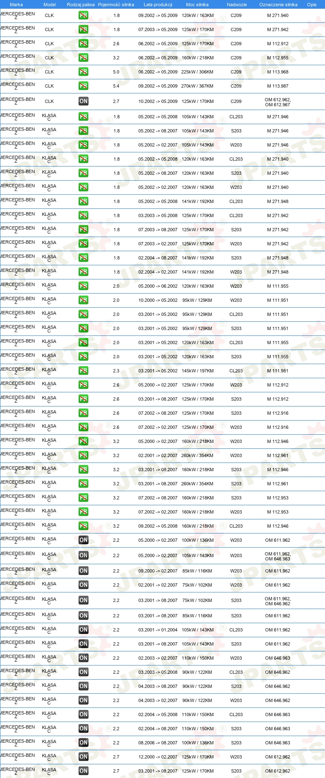This screenshot has width=325, height=778.
Task: Click the PB fuel icon in M 112.955 row
Action: coord(83,58)
